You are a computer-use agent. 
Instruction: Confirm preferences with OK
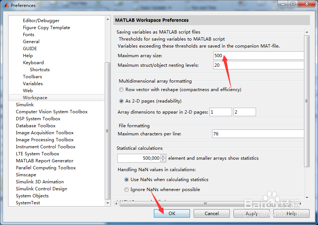[x=172, y=214]
